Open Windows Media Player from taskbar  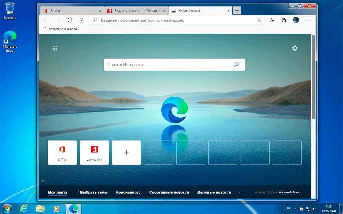pos(57,208)
